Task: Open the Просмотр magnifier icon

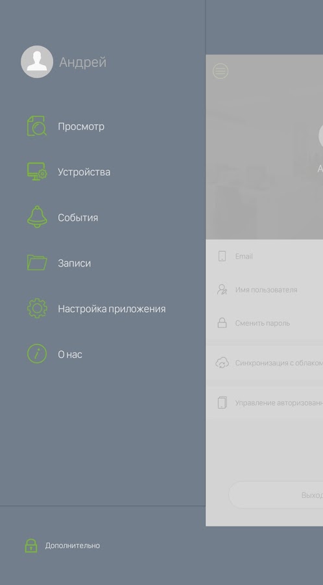Action: click(37, 126)
